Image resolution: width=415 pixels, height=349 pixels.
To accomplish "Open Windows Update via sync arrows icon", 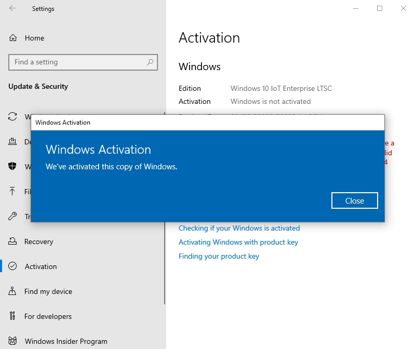I will pyautogui.click(x=13, y=117).
